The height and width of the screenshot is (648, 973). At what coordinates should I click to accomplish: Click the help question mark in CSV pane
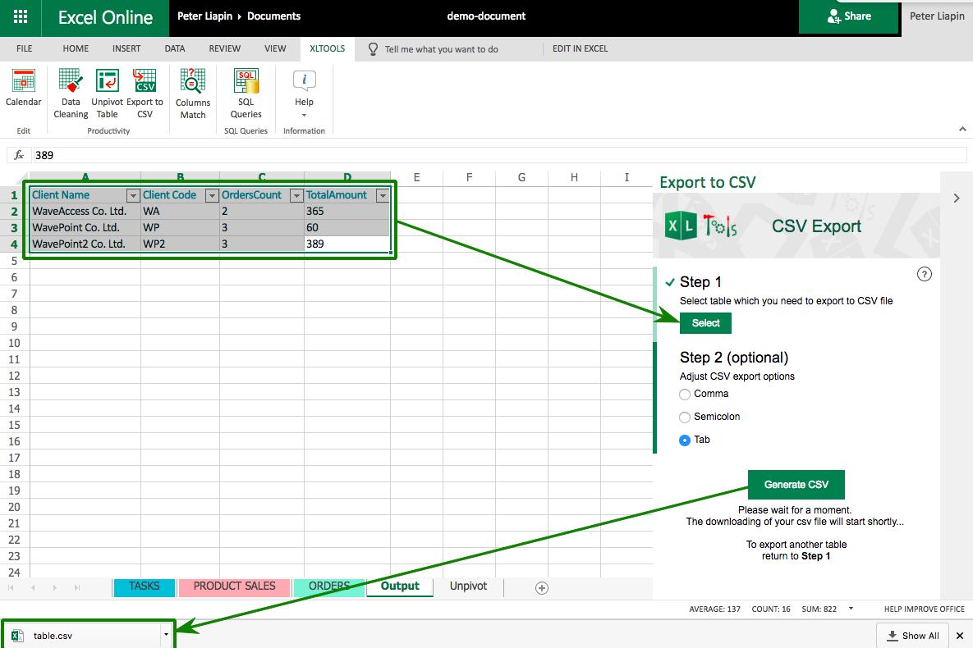point(924,274)
